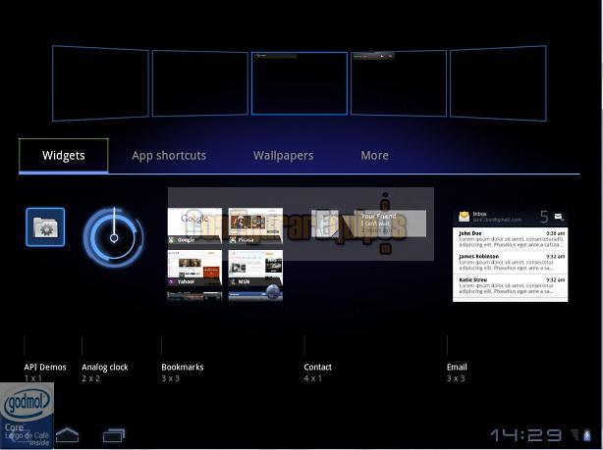Pick the Analog clock widget
The height and width of the screenshot is (450, 603).
point(114,237)
